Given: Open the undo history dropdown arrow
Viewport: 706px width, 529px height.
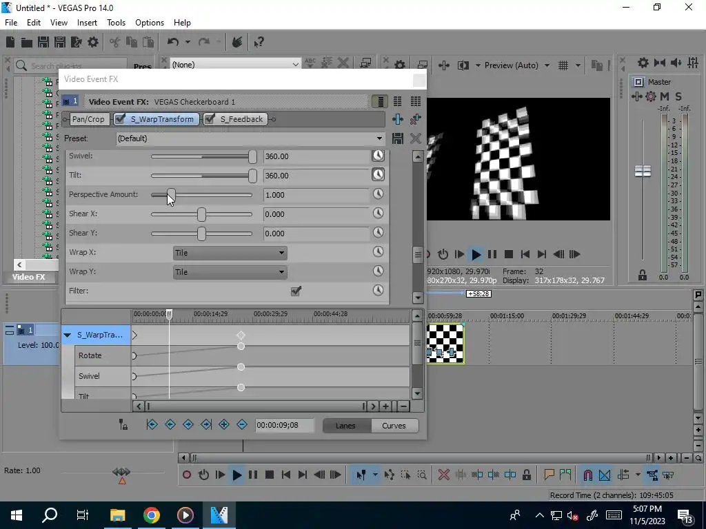Looking at the screenshot, I should point(188,42).
